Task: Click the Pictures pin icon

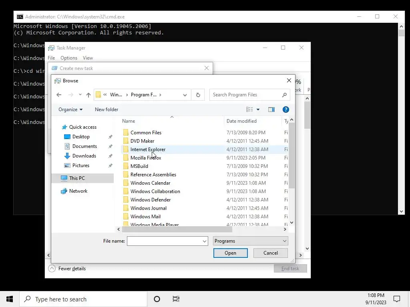Action: [x=111, y=165]
